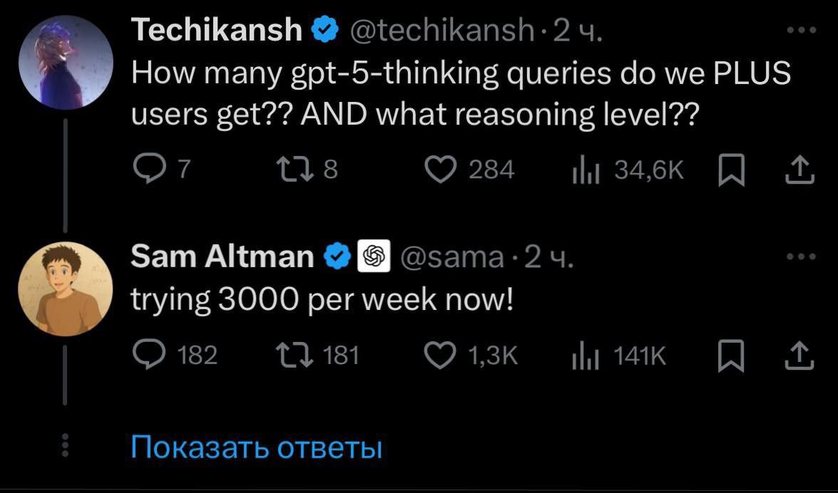Viewport: 838px width, 493px height.
Task: Like the Techikansh tweet
Action: coord(440,170)
